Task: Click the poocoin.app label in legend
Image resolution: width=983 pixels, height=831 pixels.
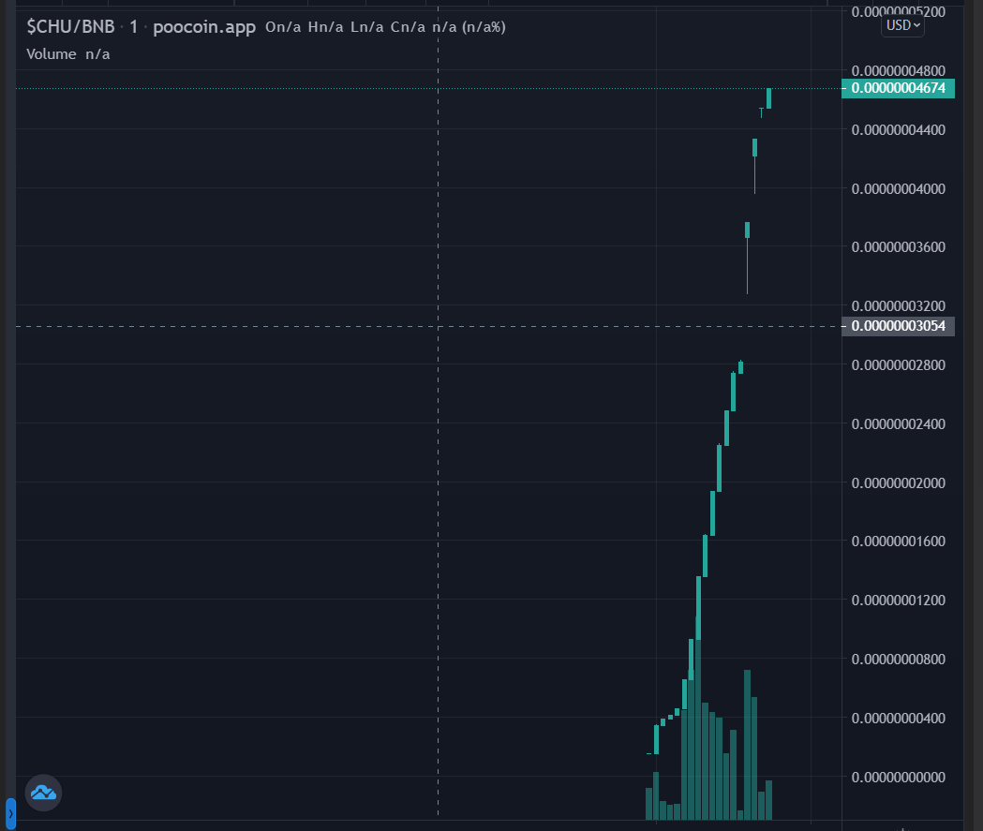Action: (x=204, y=27)
